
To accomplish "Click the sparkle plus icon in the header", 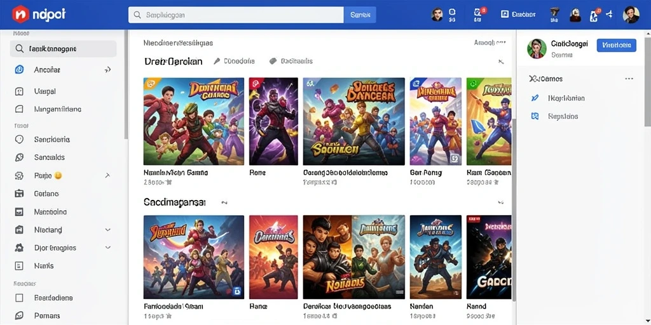I will [610, 15].
